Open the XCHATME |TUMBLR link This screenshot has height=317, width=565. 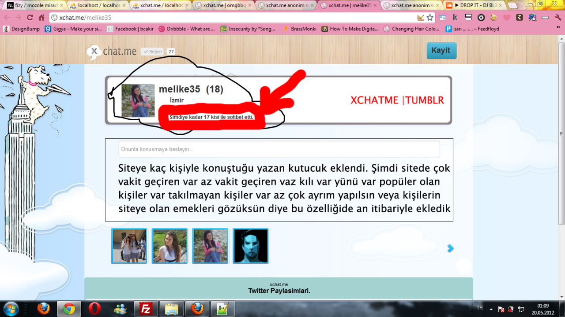click(397, 100)
